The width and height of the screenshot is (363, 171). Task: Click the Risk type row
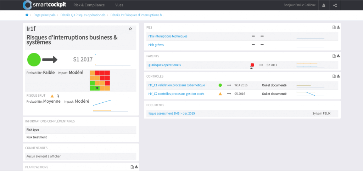click(80, 130)
